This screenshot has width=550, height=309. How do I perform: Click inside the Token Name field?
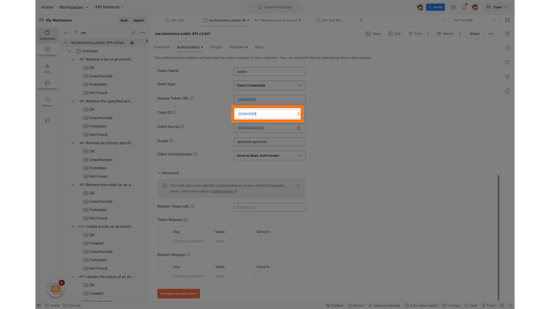[x=269, y=72]
